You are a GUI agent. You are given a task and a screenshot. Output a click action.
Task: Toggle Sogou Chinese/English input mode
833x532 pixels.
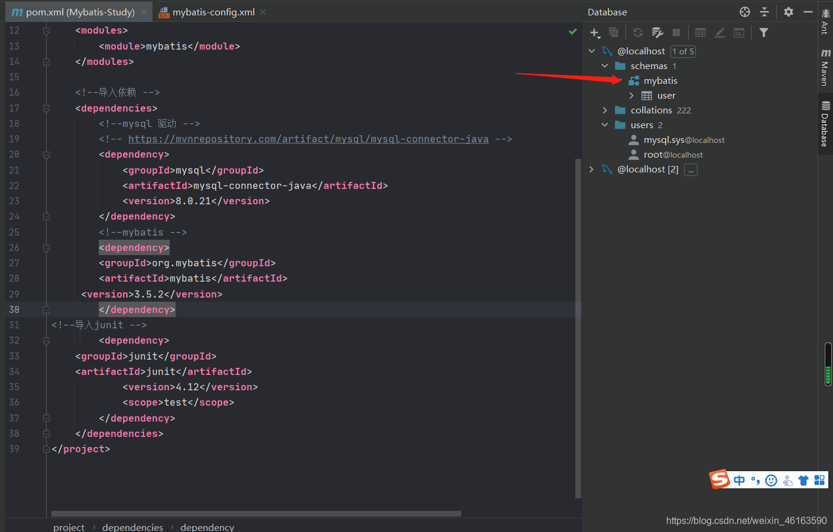pos(739,480)
